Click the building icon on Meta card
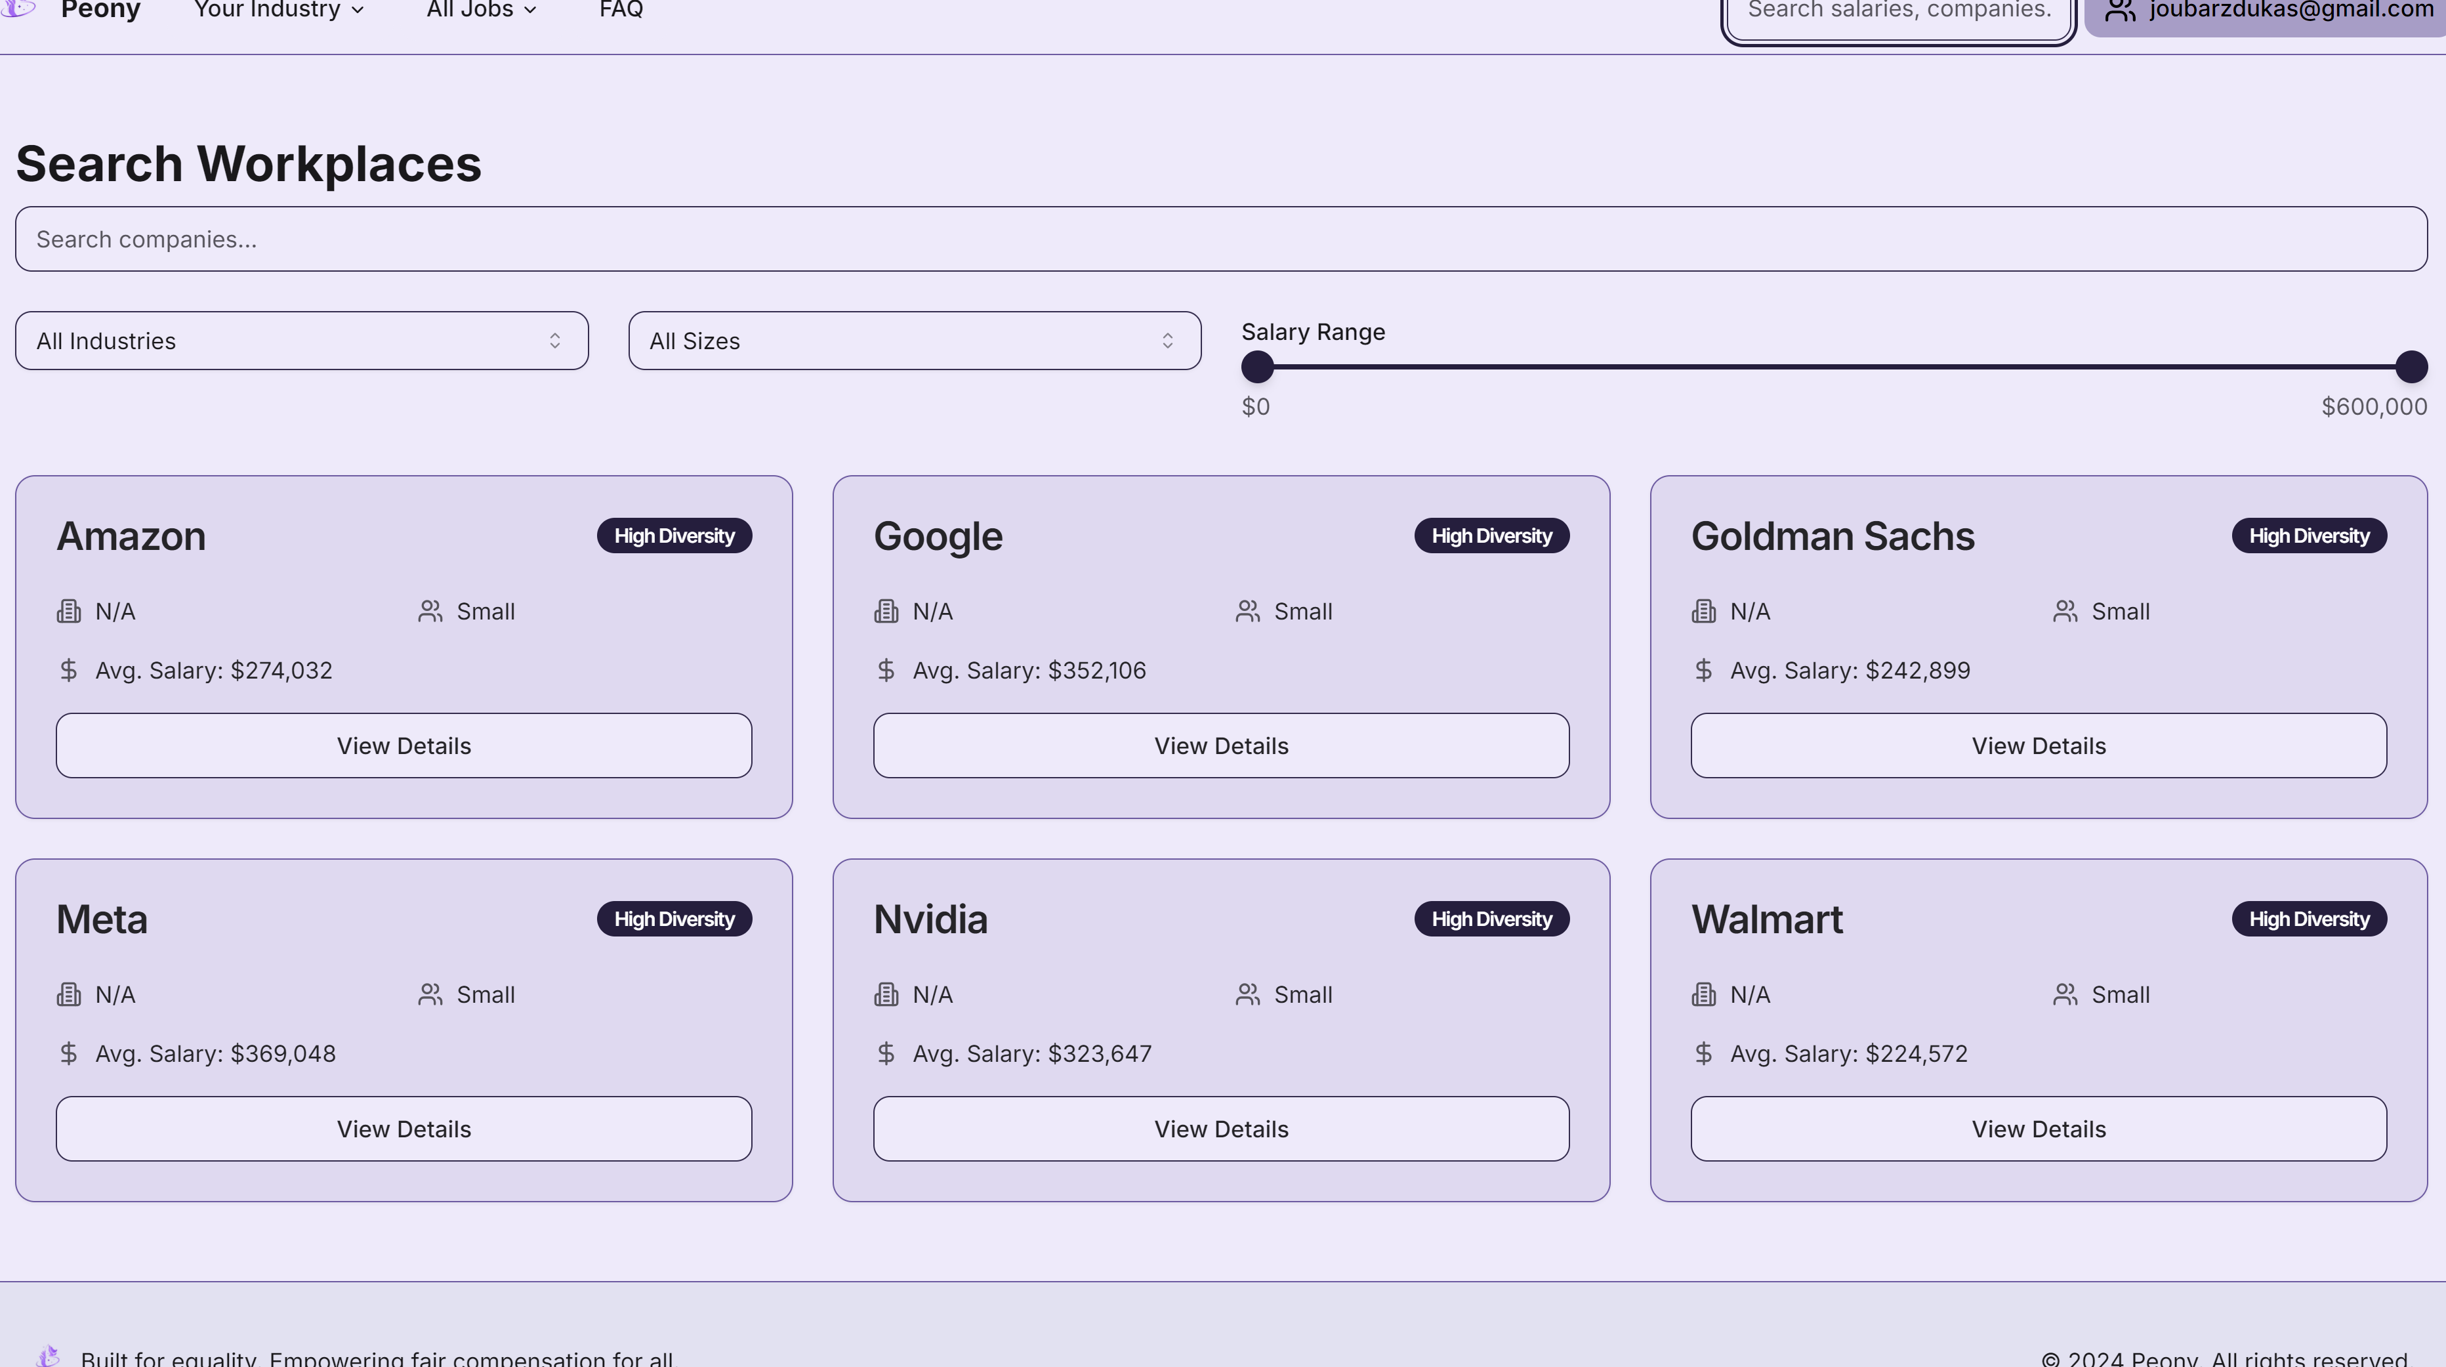This screenshot has height=1367, width=2446. point(68,995)
